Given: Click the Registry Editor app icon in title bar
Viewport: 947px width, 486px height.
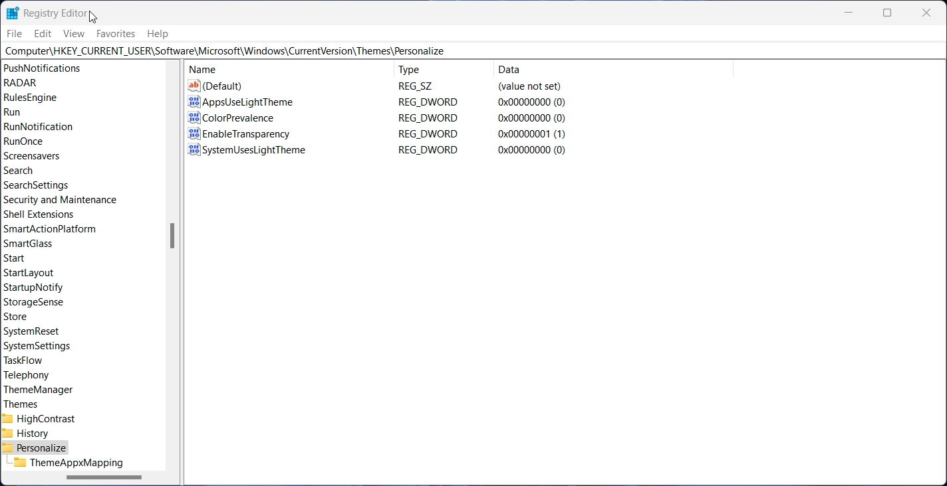Looking at the screenshot, I should pos(13,13).
